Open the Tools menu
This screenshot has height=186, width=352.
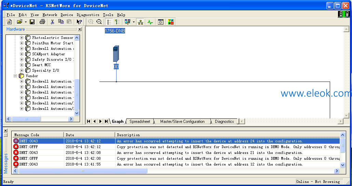[x=108, y=15]
